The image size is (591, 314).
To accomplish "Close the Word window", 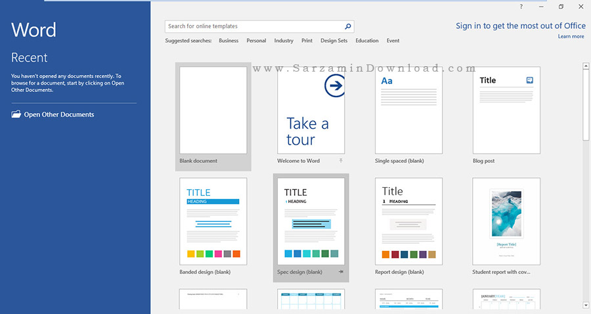I will pyautogui.click(x=581, y=7).
